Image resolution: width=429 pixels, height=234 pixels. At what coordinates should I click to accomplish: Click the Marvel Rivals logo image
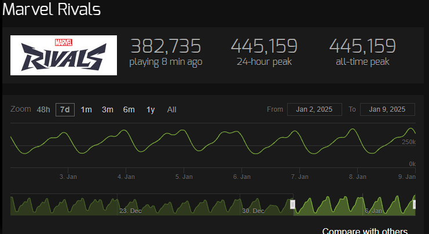[64, 55]
